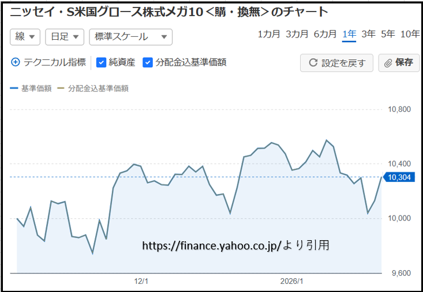
Task: Choose the 6カ月 period tab
Action: point(325,34)
